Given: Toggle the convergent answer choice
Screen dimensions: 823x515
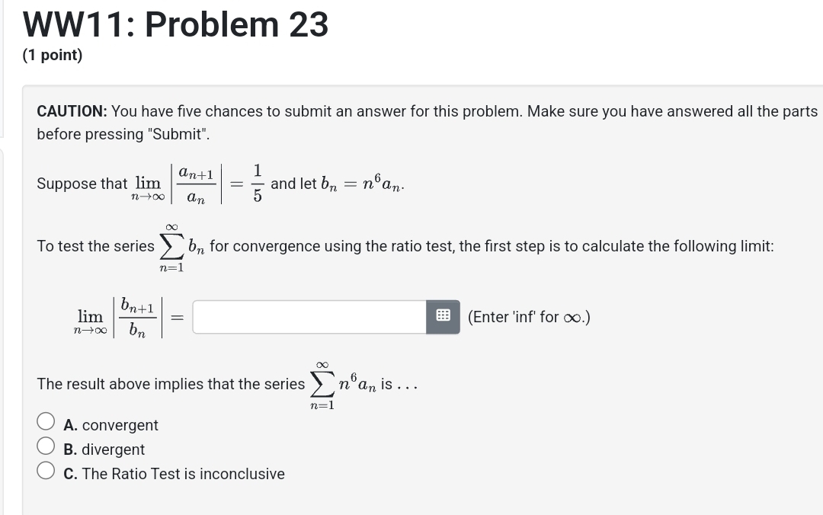Looking at the screenshot, I should pos(46,420).
